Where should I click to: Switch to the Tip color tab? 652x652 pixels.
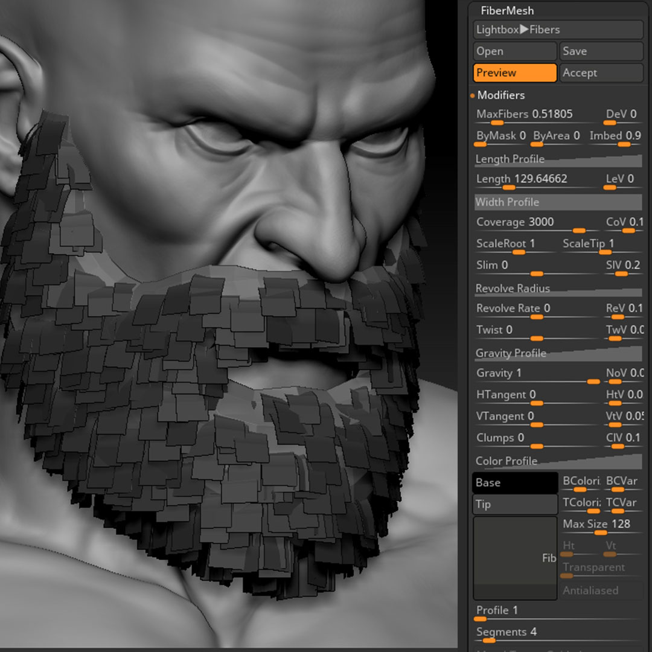coord(514,504)
